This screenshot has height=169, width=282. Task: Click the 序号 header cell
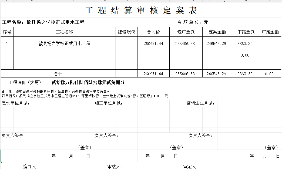coord(7,32)
